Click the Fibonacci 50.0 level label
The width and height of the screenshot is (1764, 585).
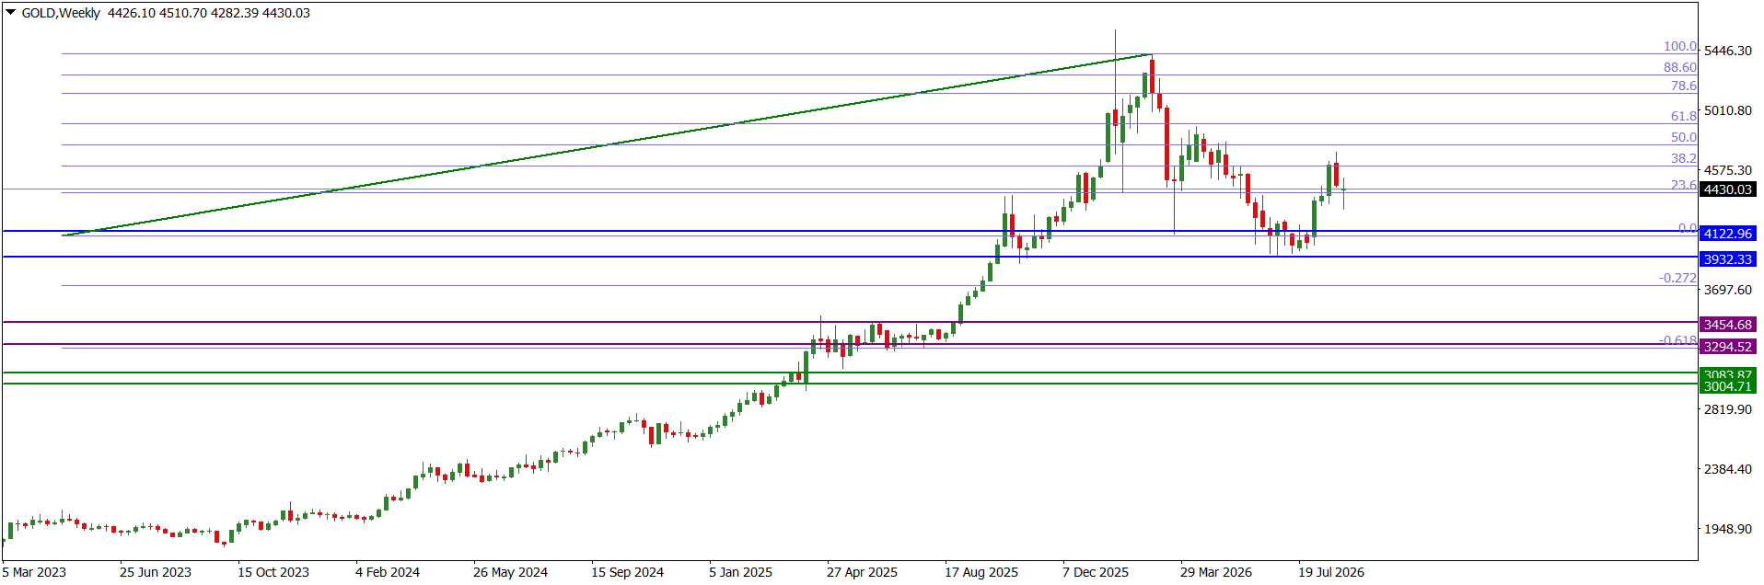pyautogui.click(x=1684, y=137)
